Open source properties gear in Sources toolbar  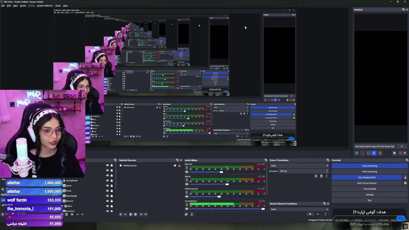[x=72, y=214]
